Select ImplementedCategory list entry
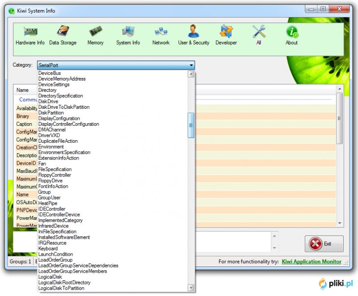The width and height of the screenshot is (358, 296). pos(113,220)
